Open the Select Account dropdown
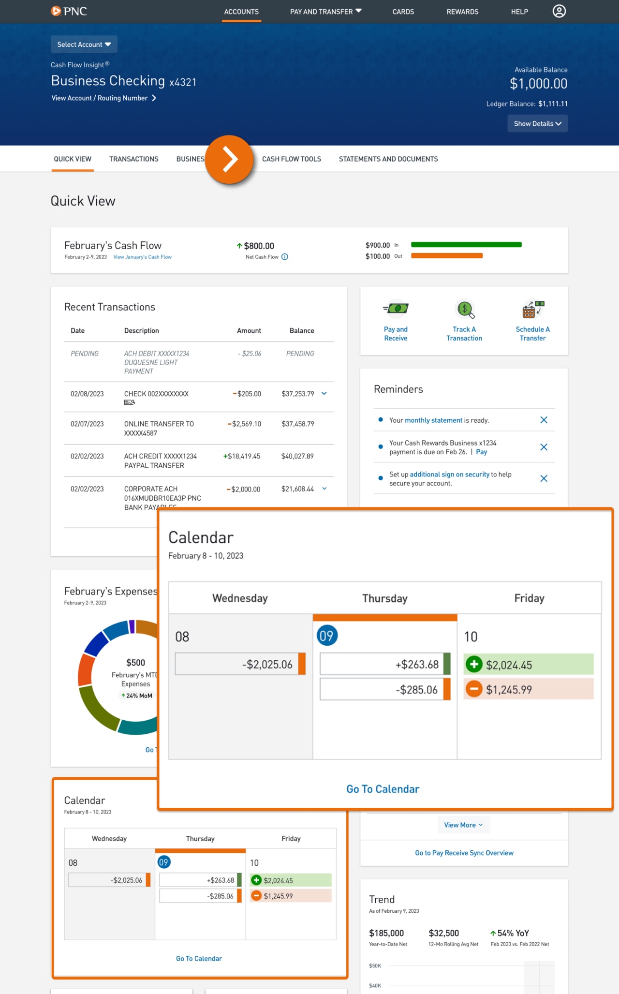Screen dimensions: 619x994 pos(84,45)
